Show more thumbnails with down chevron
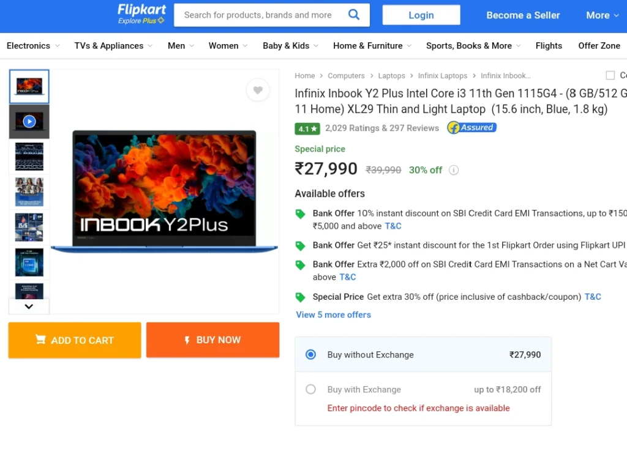Viewport: 627px width, 454px height. point(29,307)
